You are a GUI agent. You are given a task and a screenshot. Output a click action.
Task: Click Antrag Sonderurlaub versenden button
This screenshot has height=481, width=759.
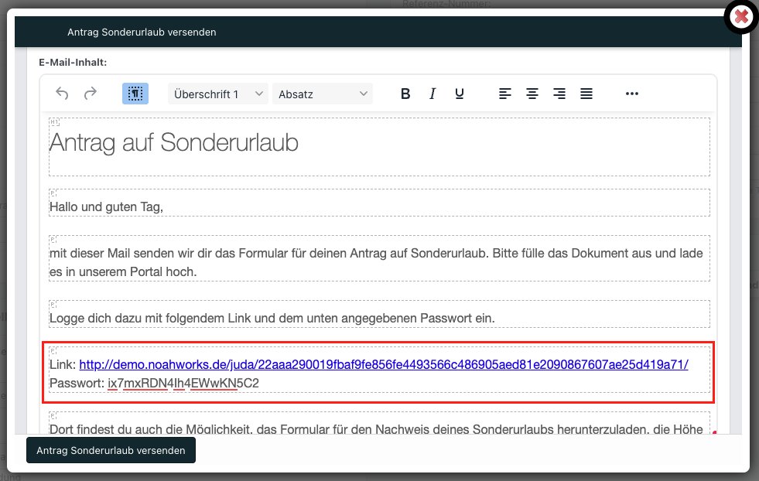111,450
